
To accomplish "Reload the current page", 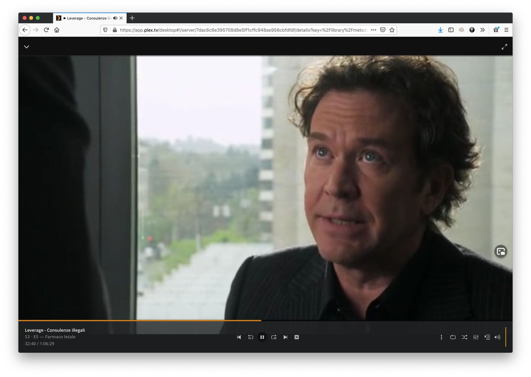I will click(46, 30).
